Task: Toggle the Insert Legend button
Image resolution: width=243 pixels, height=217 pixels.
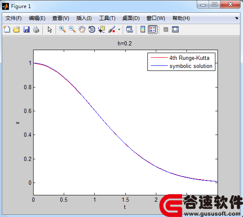Action: (x=153, y=29)
